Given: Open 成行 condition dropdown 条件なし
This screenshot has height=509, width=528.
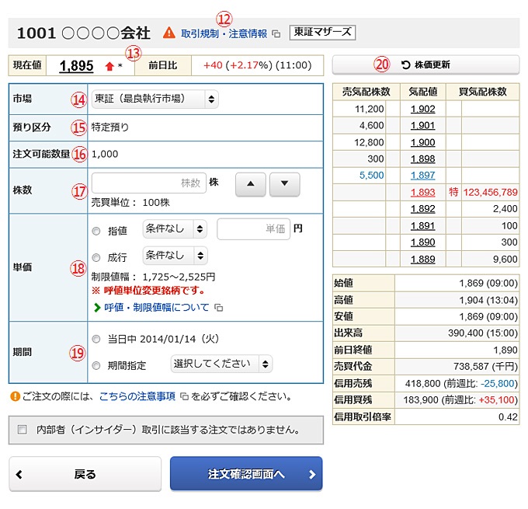Looking at the screenshot, I should point(175,256).
